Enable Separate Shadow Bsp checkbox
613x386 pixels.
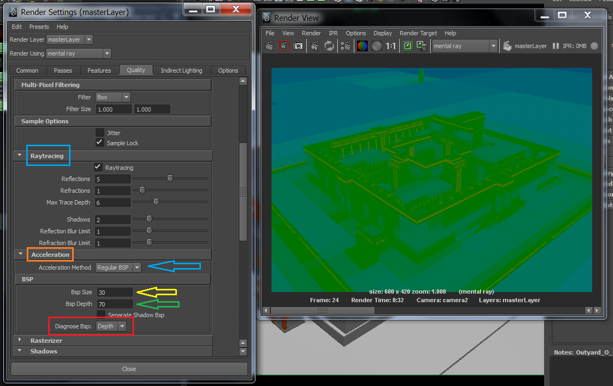coord(101,314)
